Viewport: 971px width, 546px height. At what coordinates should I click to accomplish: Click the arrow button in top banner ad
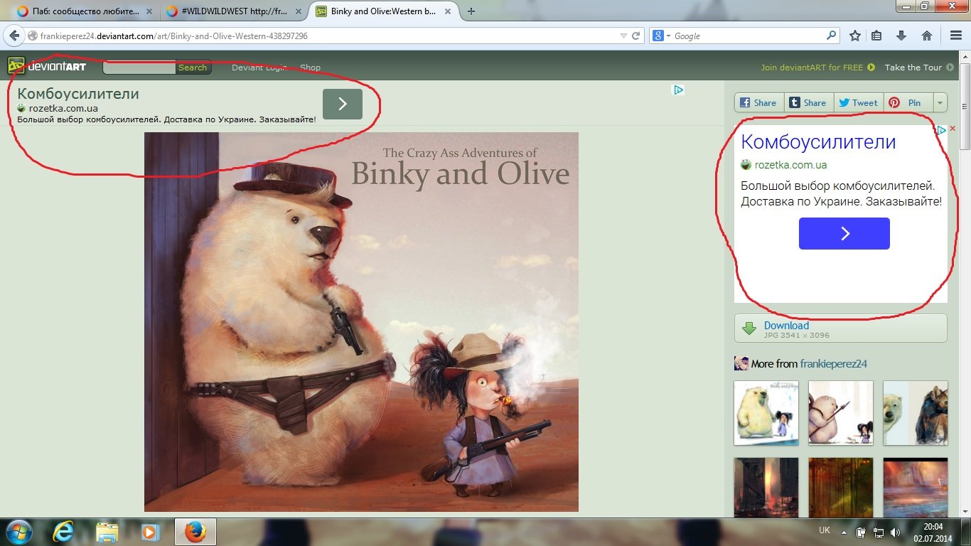pos(343,104)
